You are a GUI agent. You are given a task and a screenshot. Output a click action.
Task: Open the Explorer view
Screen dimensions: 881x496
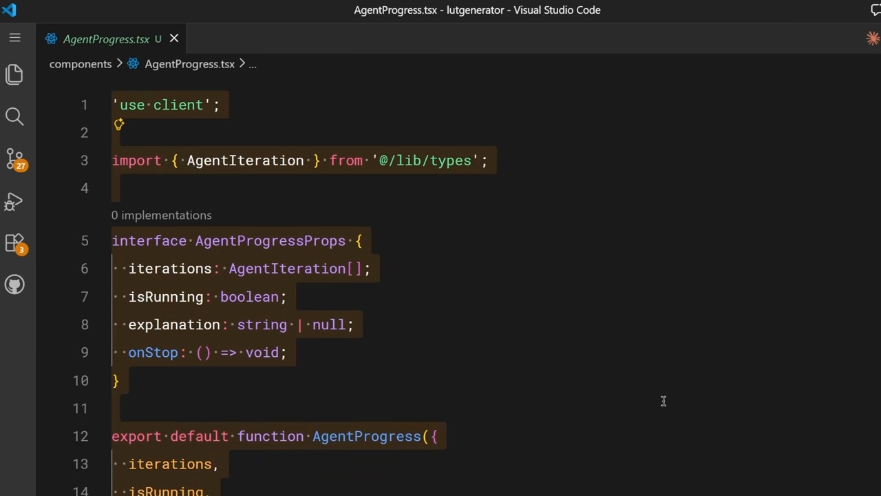(14, 74)
